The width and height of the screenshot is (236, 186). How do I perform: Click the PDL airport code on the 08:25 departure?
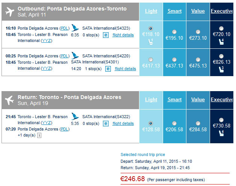point(65,56)
